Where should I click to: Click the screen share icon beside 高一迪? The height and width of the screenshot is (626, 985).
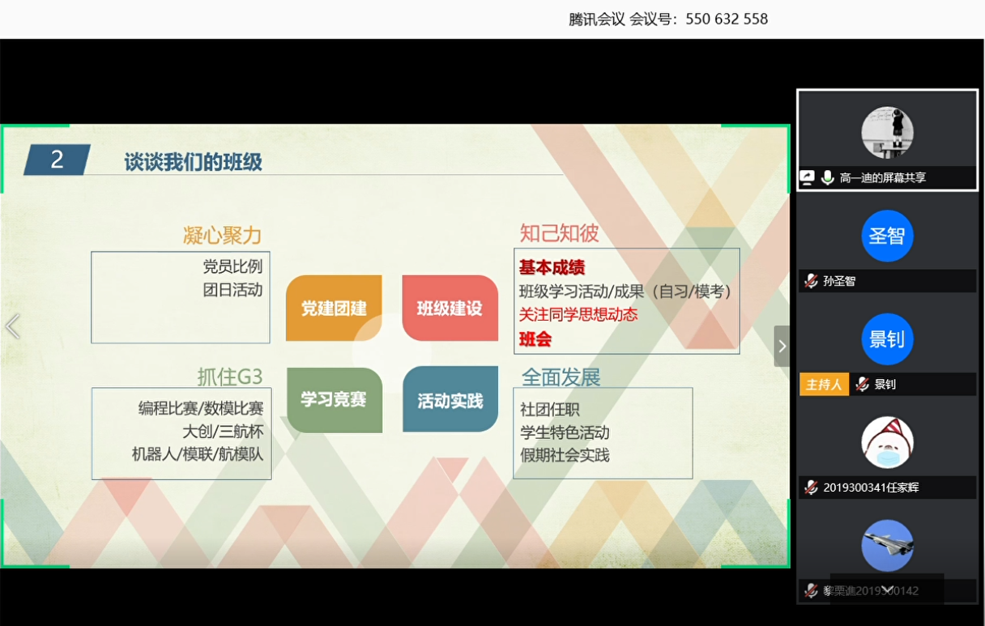[807, 178]
